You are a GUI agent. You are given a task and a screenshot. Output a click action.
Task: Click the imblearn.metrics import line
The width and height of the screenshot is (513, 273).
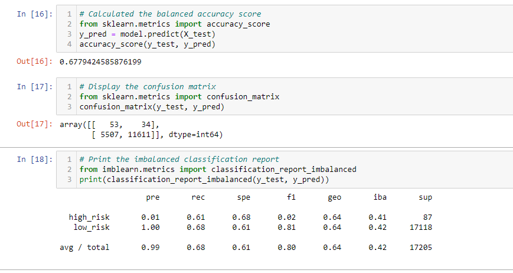click(x=218, y=170)
